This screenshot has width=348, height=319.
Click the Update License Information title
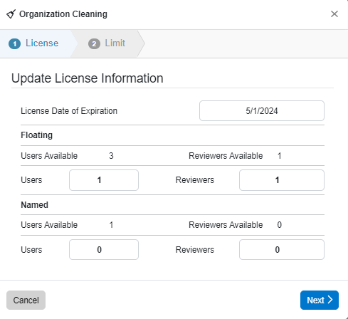tap(88, 78)
